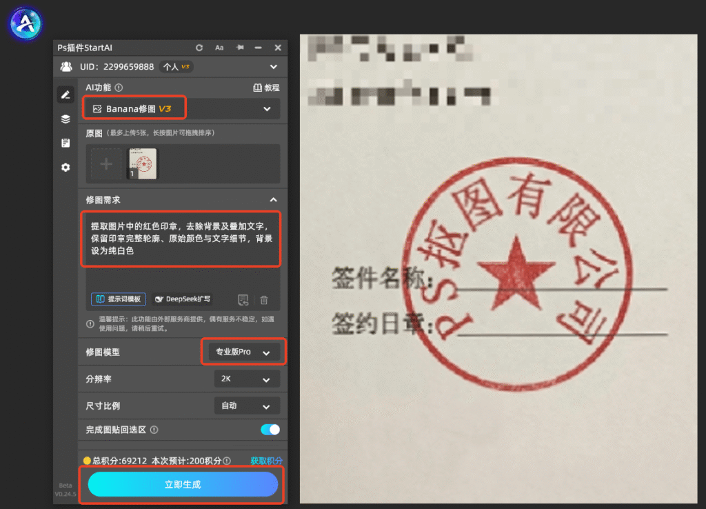Expand the account dropdown chevron
Image resolution: width=706 pixels, height=509 pixels.
point(273,67)
